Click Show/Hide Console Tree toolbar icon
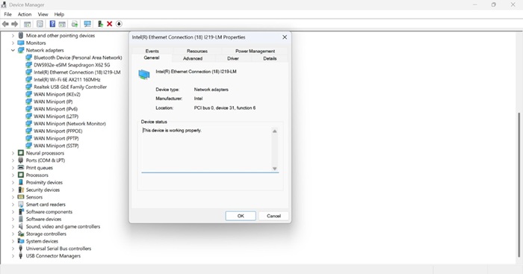523x274 pixels. (x=28, y=24)
